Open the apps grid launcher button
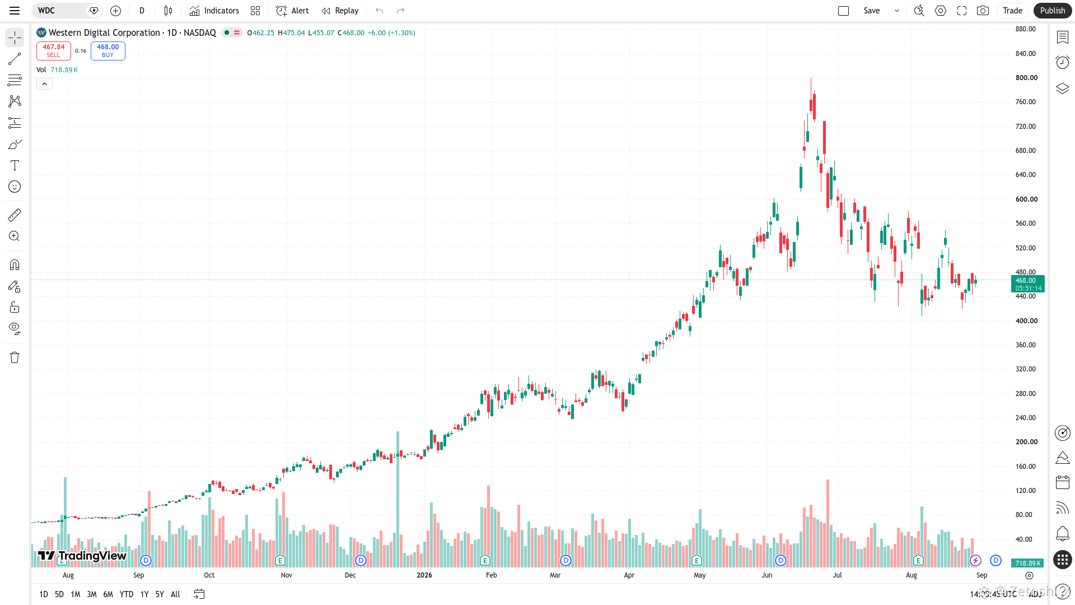The height and width of the screenshot is (605, 1075). coord(1062,560)
